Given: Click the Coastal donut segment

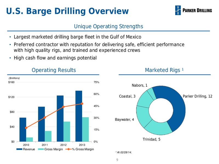Looking at the screenshot, I should pyautogui.click(x=145, y=100).
